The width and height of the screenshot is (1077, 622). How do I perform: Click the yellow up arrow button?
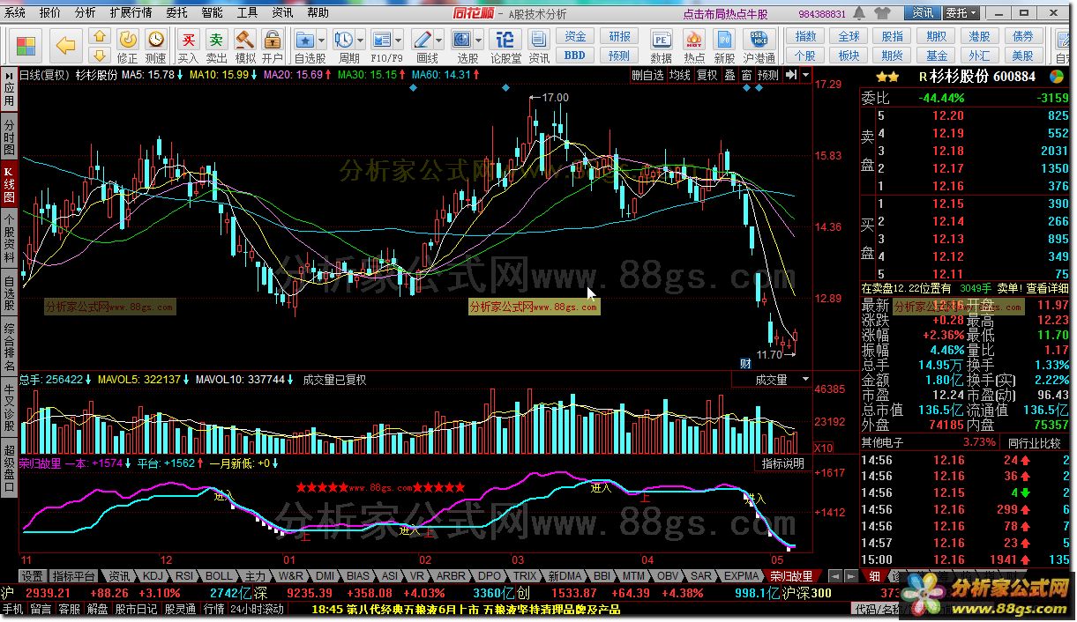(x=100, y=37)
